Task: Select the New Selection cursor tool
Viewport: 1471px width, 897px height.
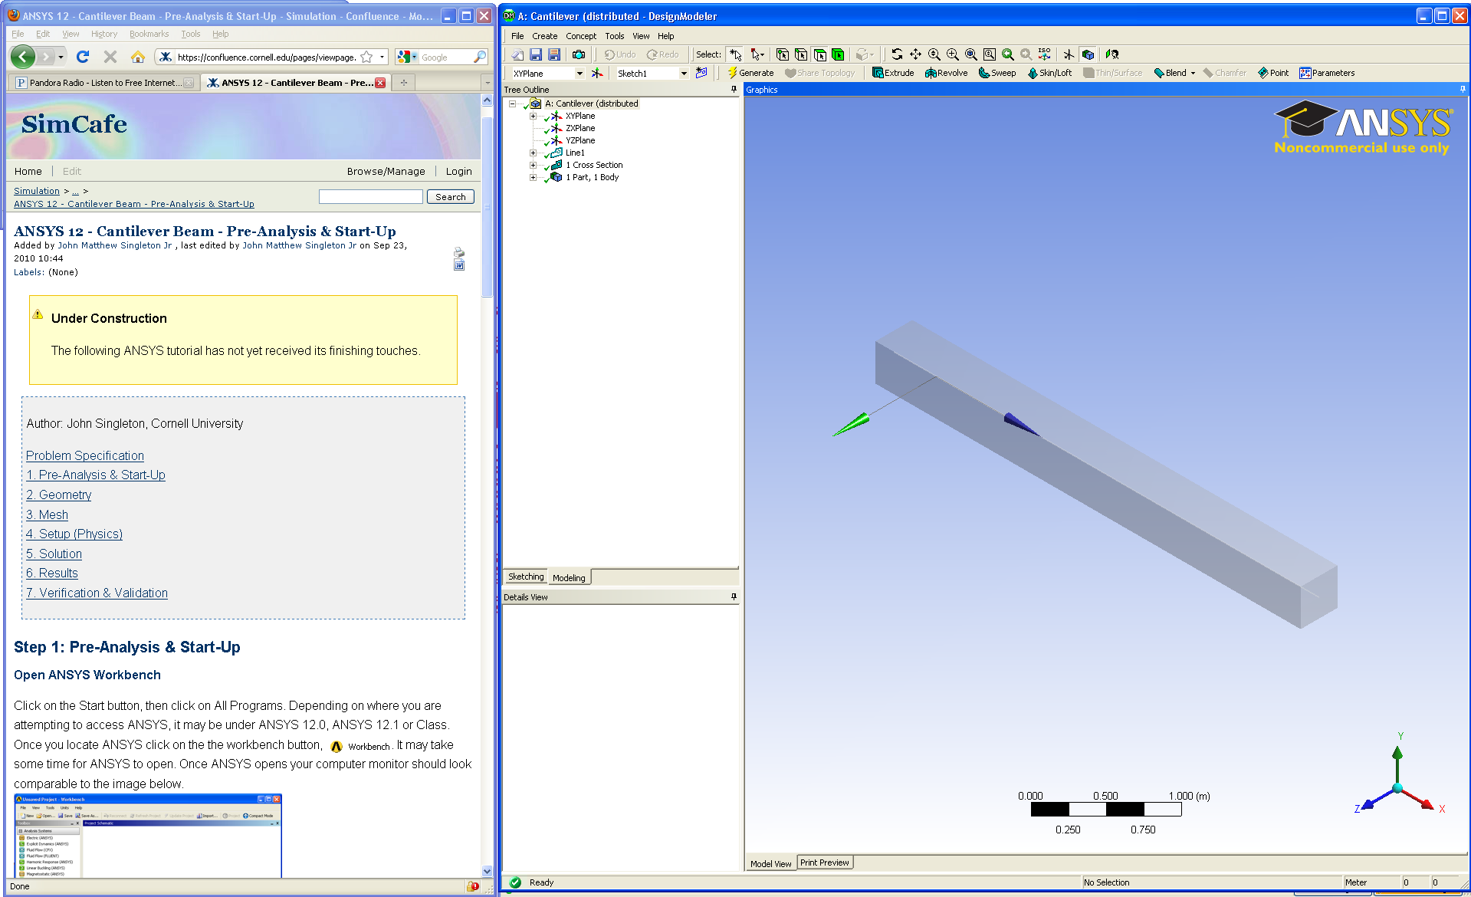Action: coord(735,54)
